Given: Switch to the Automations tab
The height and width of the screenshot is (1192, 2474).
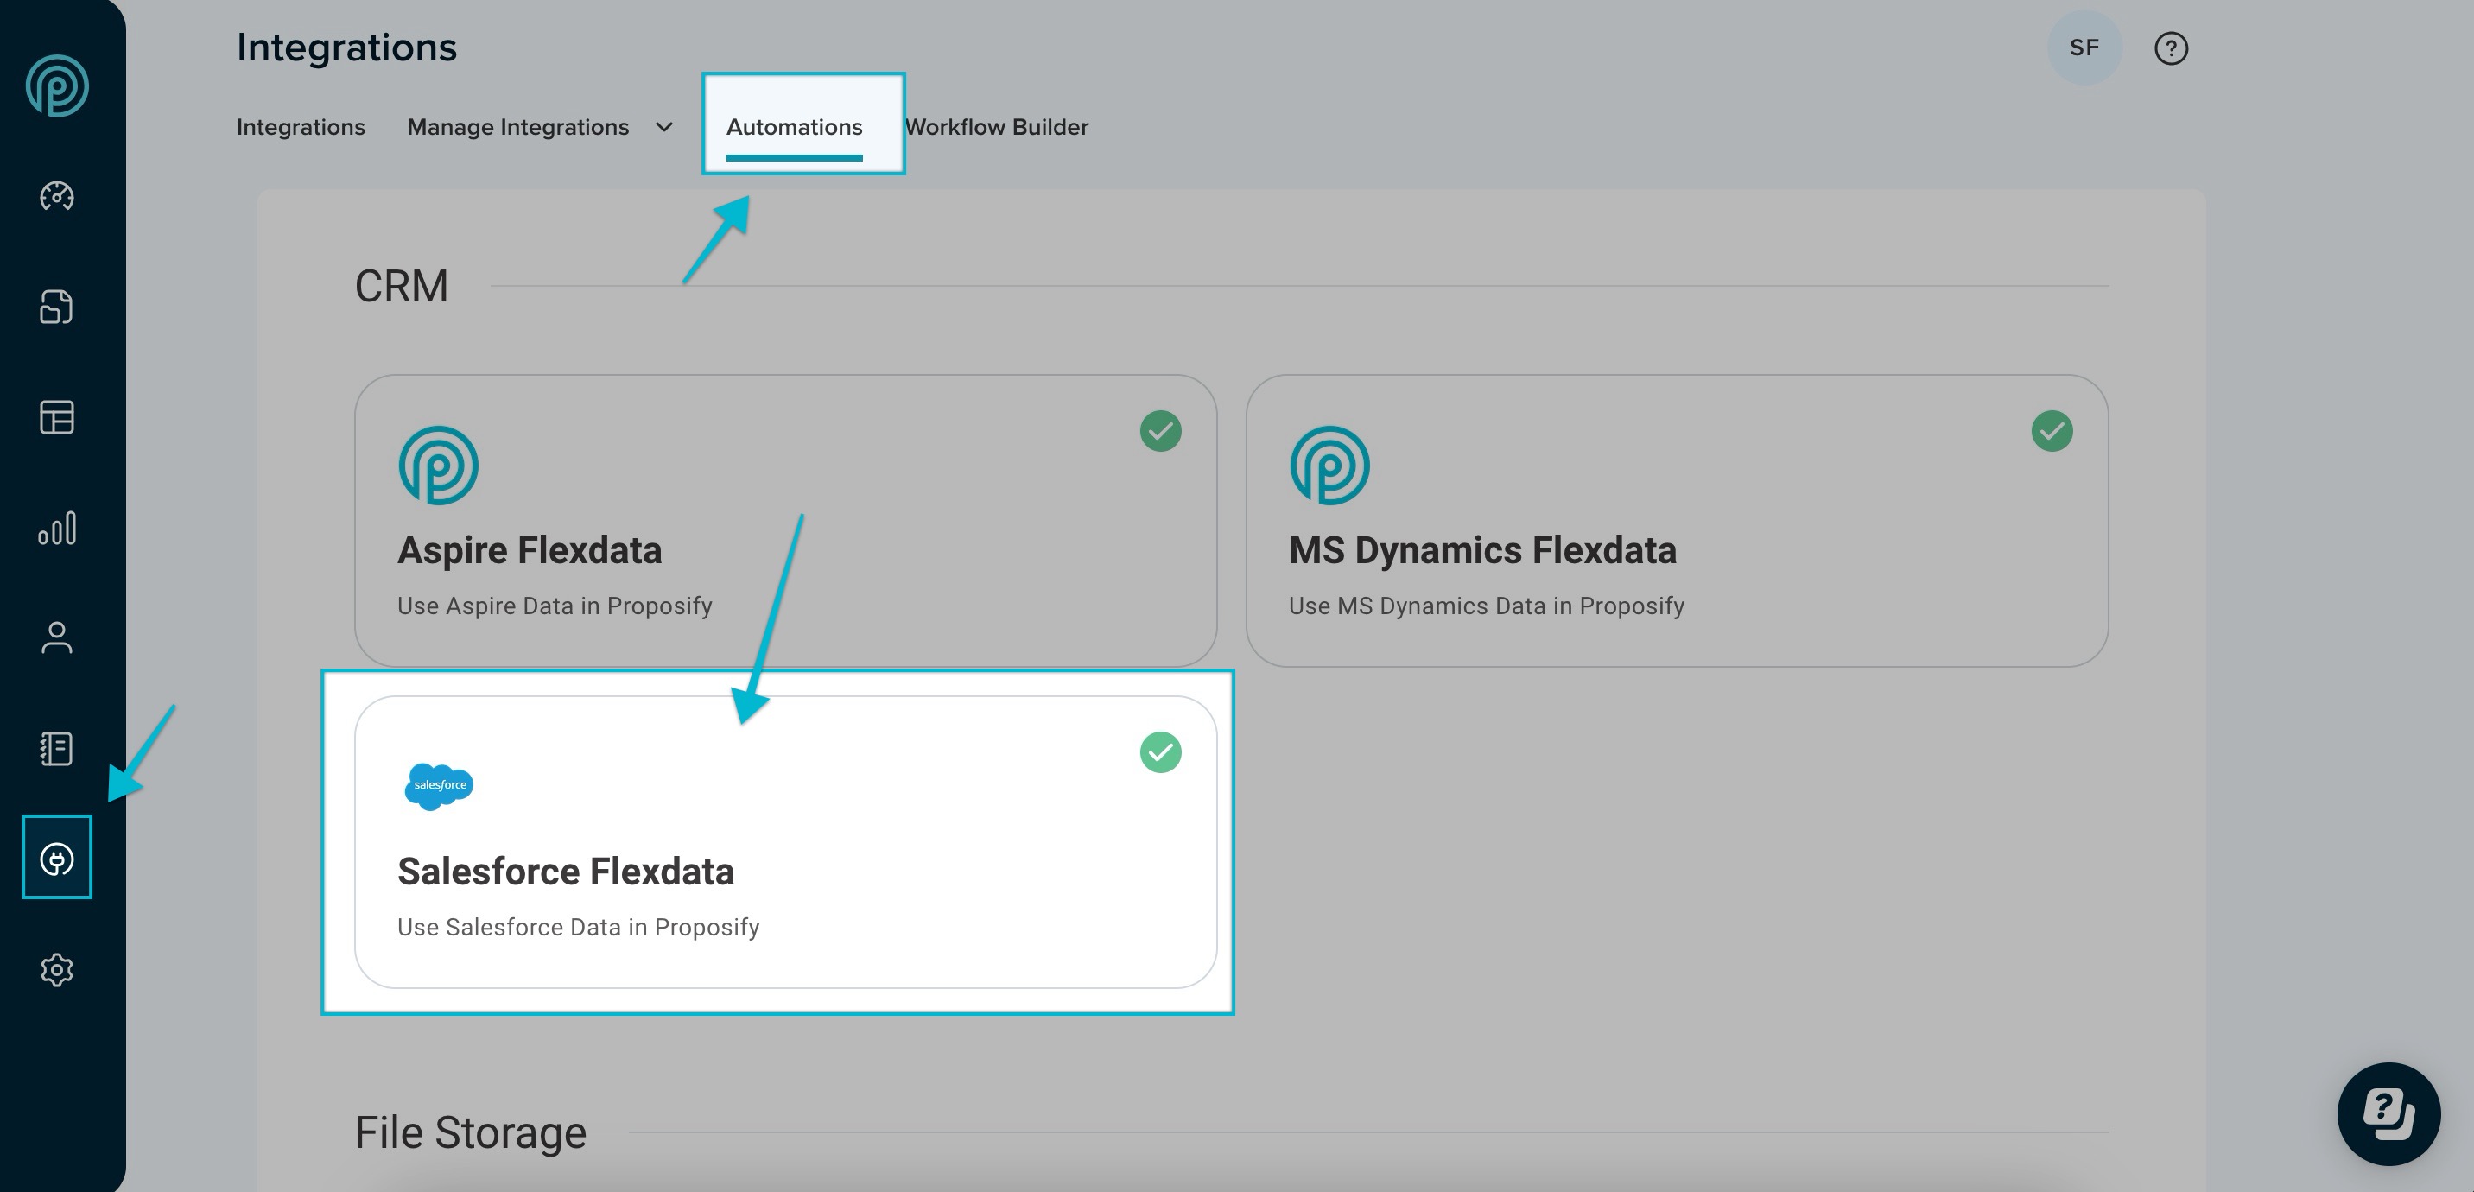Looking at the screenshot, I should click(794, 127).
